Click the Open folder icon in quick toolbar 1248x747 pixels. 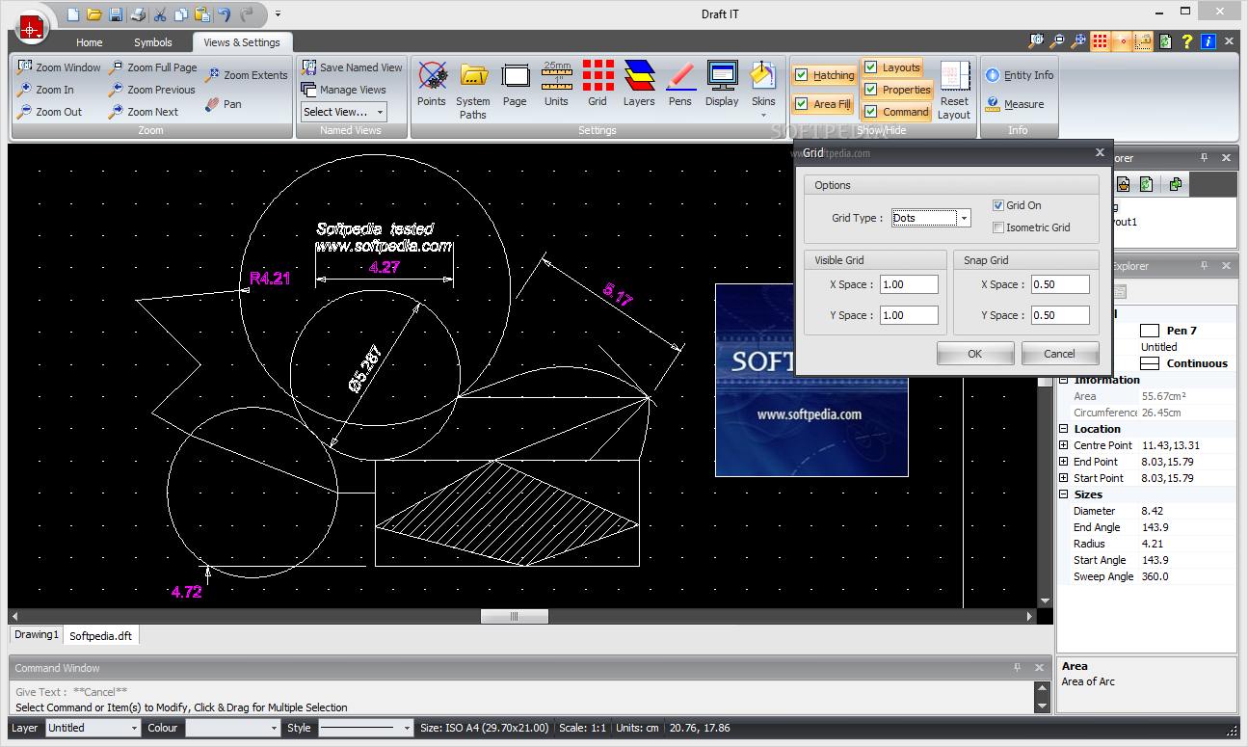93,14
